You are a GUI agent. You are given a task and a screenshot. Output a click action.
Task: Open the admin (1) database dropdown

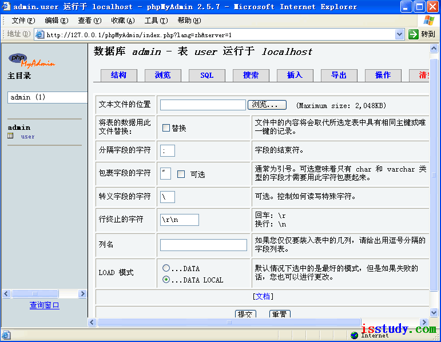coord(47,97)
